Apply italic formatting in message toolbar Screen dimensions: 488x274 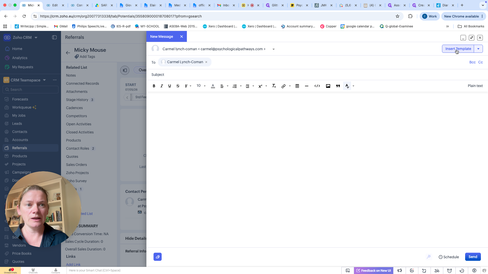[162, 86]
